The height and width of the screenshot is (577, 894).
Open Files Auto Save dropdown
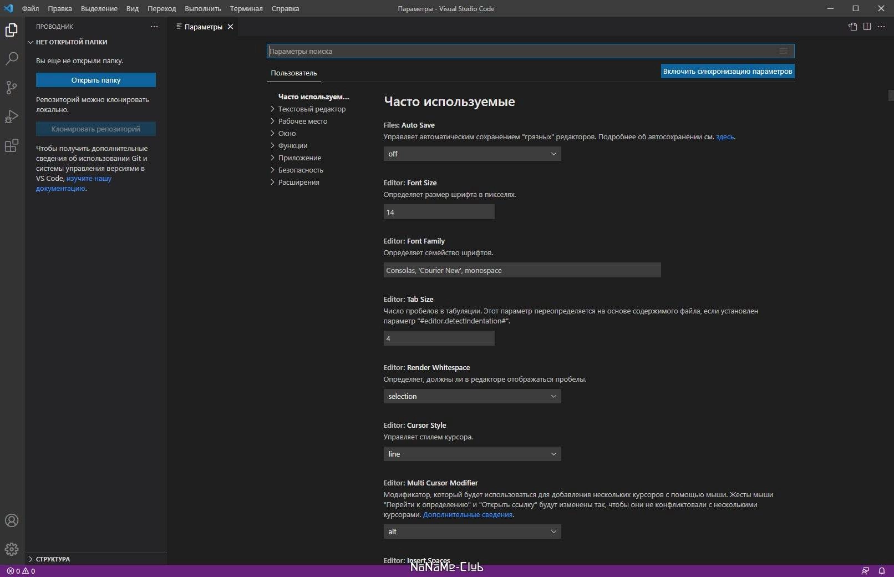point(473,154)
